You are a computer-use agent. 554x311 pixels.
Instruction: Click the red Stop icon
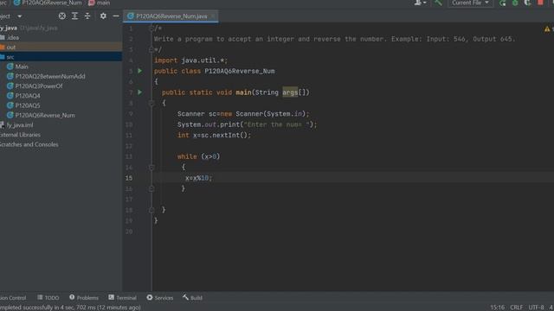(540, 3)
